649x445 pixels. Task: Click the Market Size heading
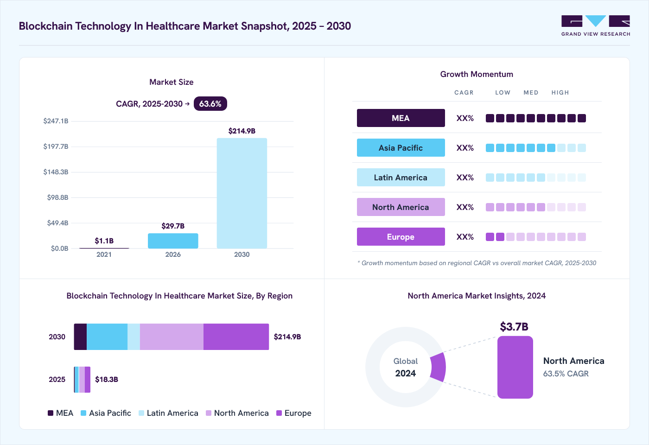coord(172,82)
